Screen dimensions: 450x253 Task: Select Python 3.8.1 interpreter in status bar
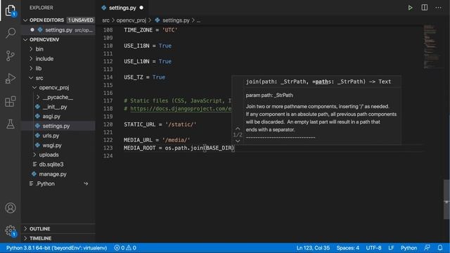pos(56,247)
